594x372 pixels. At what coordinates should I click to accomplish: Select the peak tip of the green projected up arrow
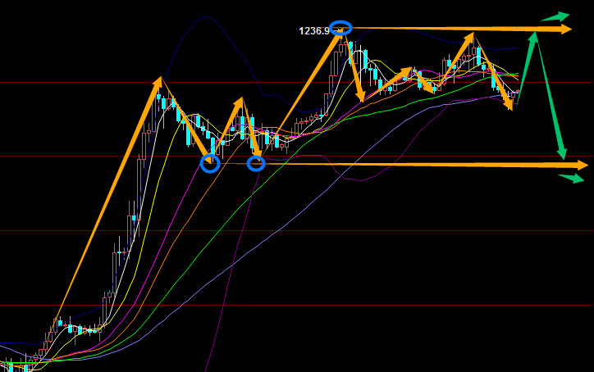[x=534, y=37]
